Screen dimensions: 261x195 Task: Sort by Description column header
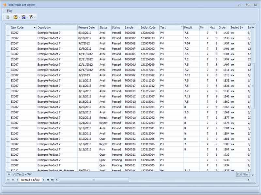(x=57, y=28)
